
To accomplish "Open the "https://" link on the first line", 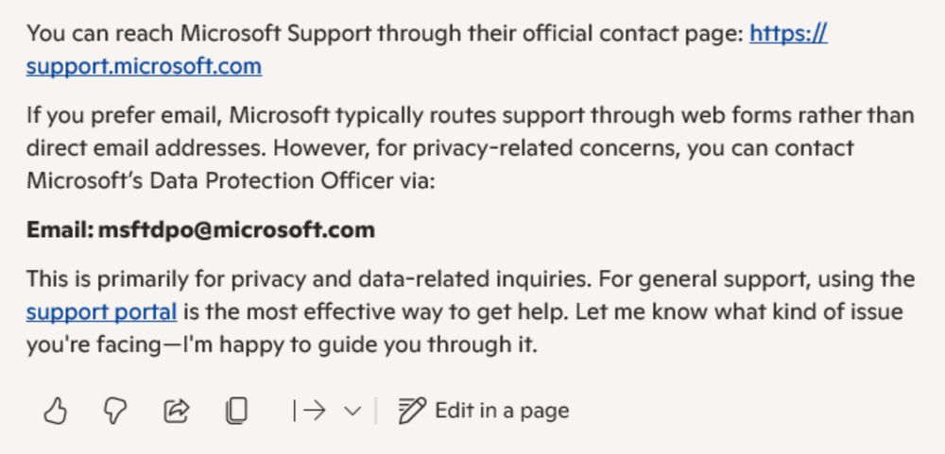I will point(788,34).
